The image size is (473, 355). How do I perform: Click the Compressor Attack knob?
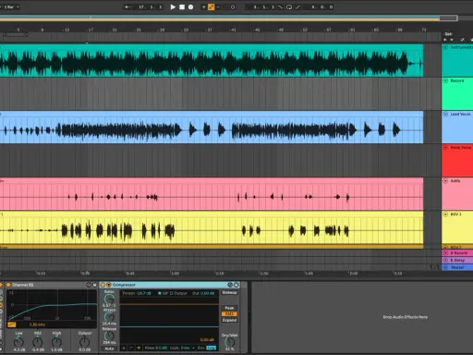coord(109,317)
